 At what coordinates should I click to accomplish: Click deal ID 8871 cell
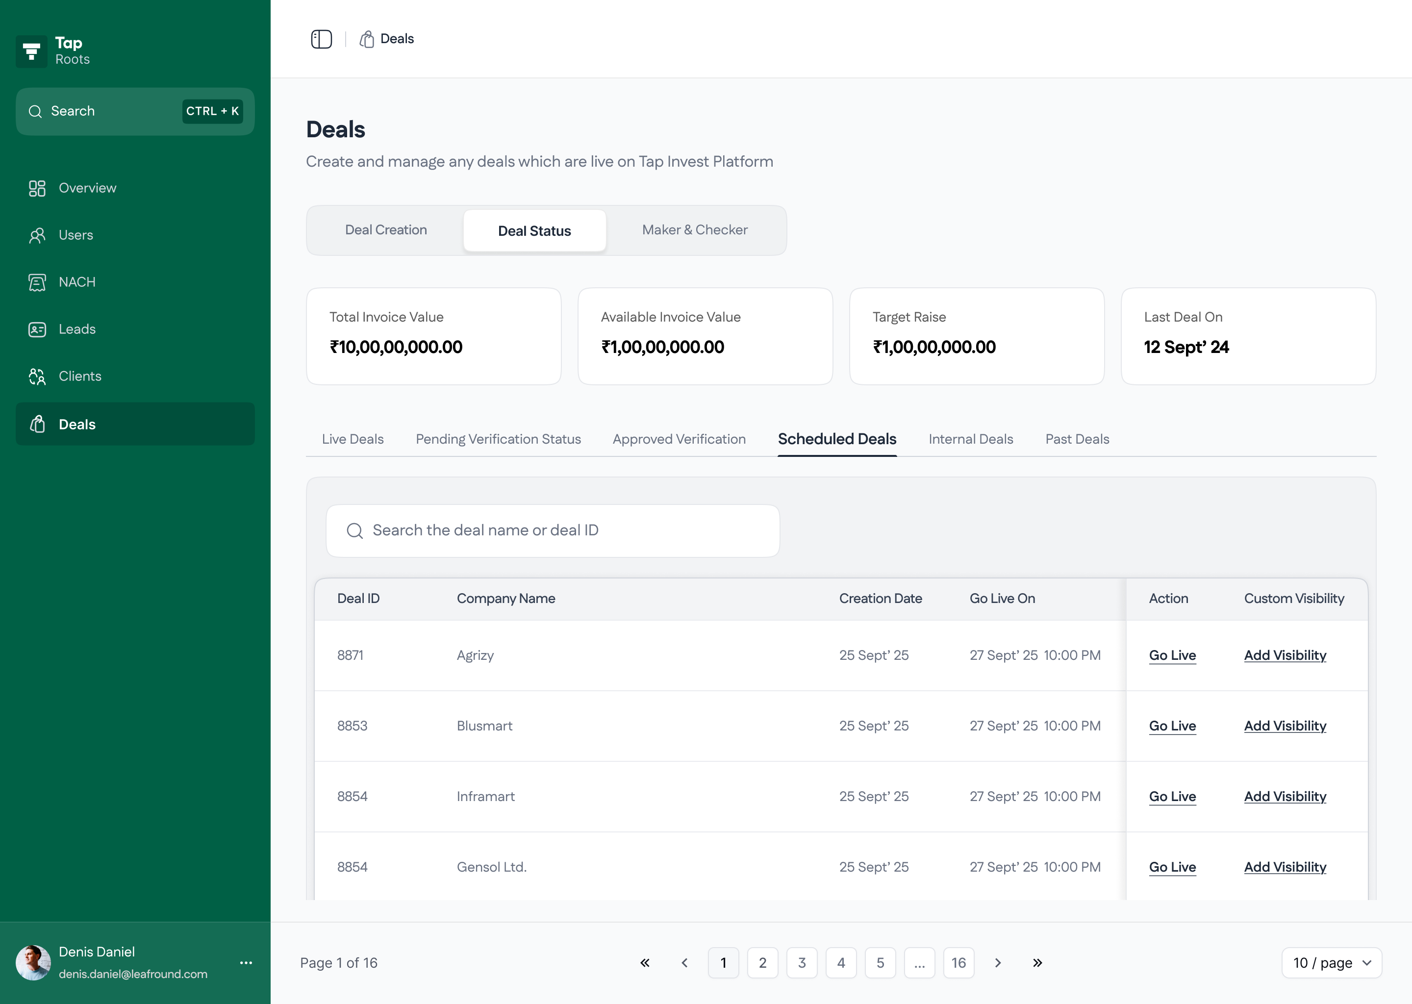[350, 655]
